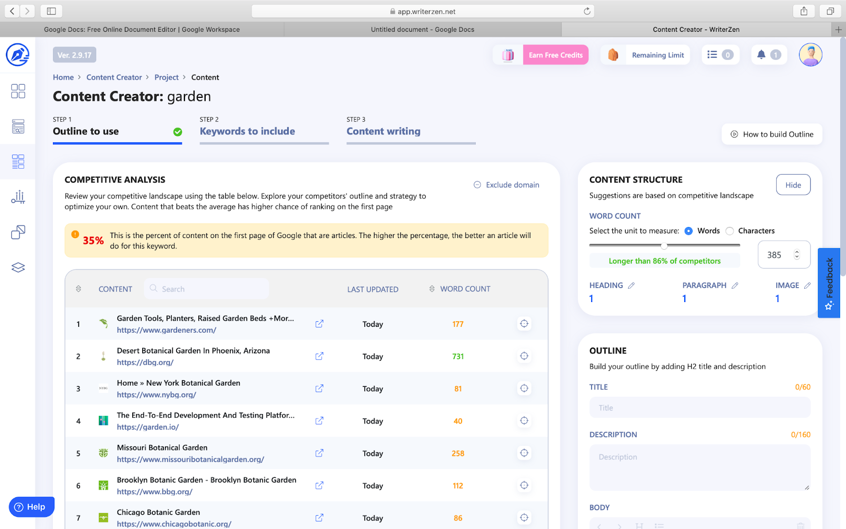Click the gift box icon
The image size is (846, 529).
(x=508, y=55)
